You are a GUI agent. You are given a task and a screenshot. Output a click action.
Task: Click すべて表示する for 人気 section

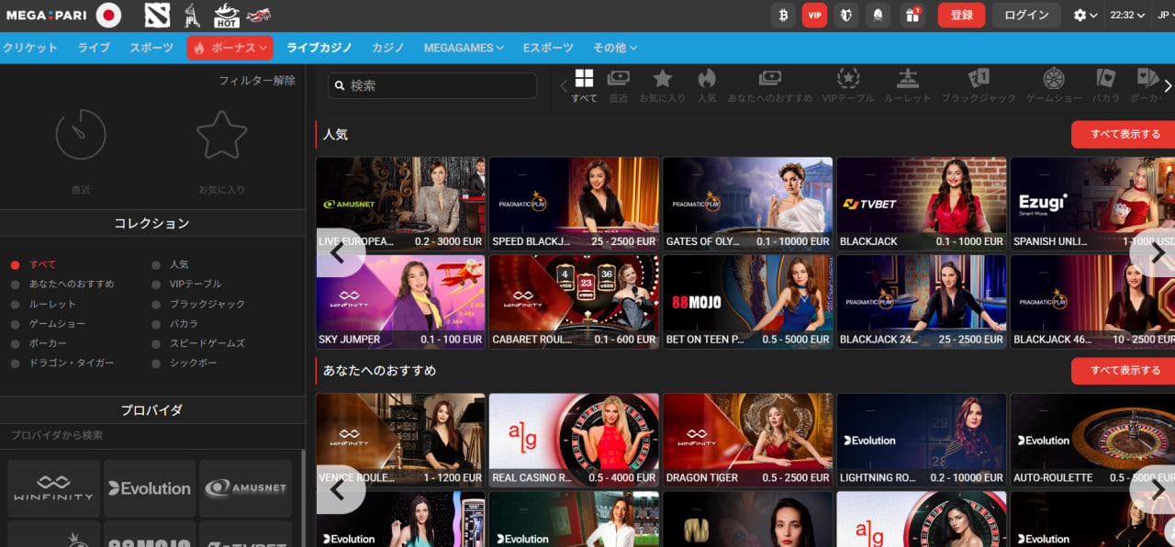pyautogui.click(x=1125, y=134)
